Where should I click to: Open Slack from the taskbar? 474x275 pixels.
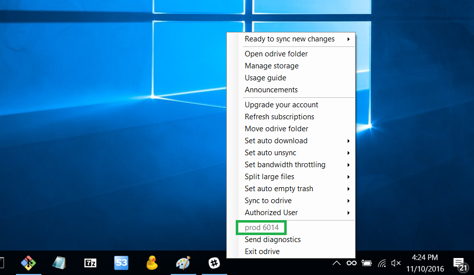(214, 263)
